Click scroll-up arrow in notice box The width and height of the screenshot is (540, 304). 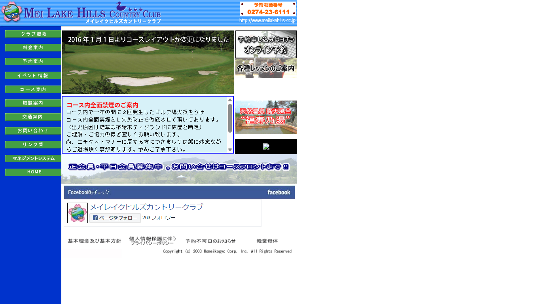coord(230,100)
